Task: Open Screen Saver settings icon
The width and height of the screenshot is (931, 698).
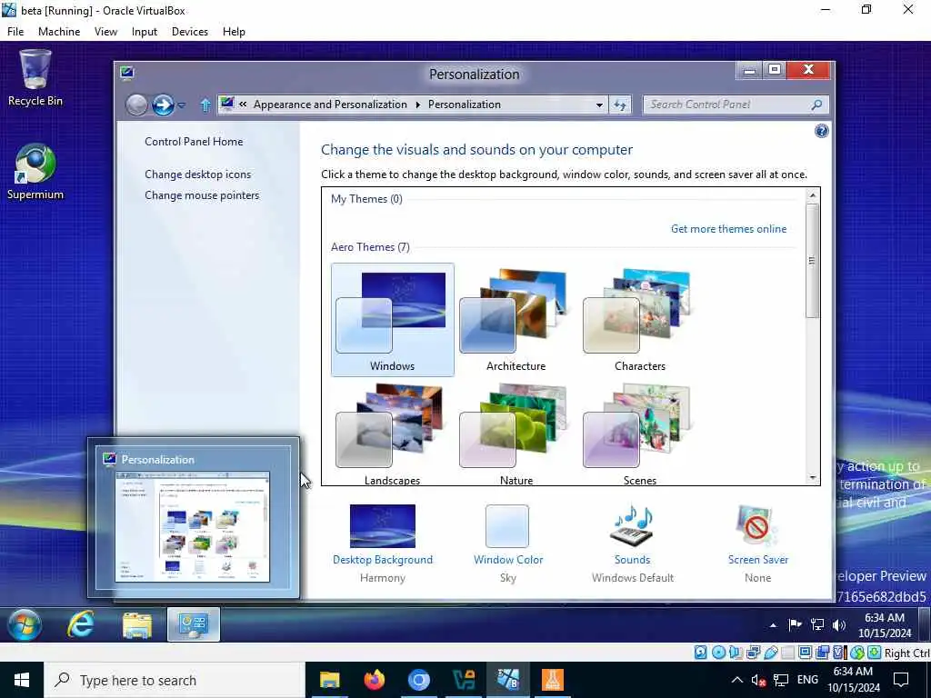Action: pos(757,526)
